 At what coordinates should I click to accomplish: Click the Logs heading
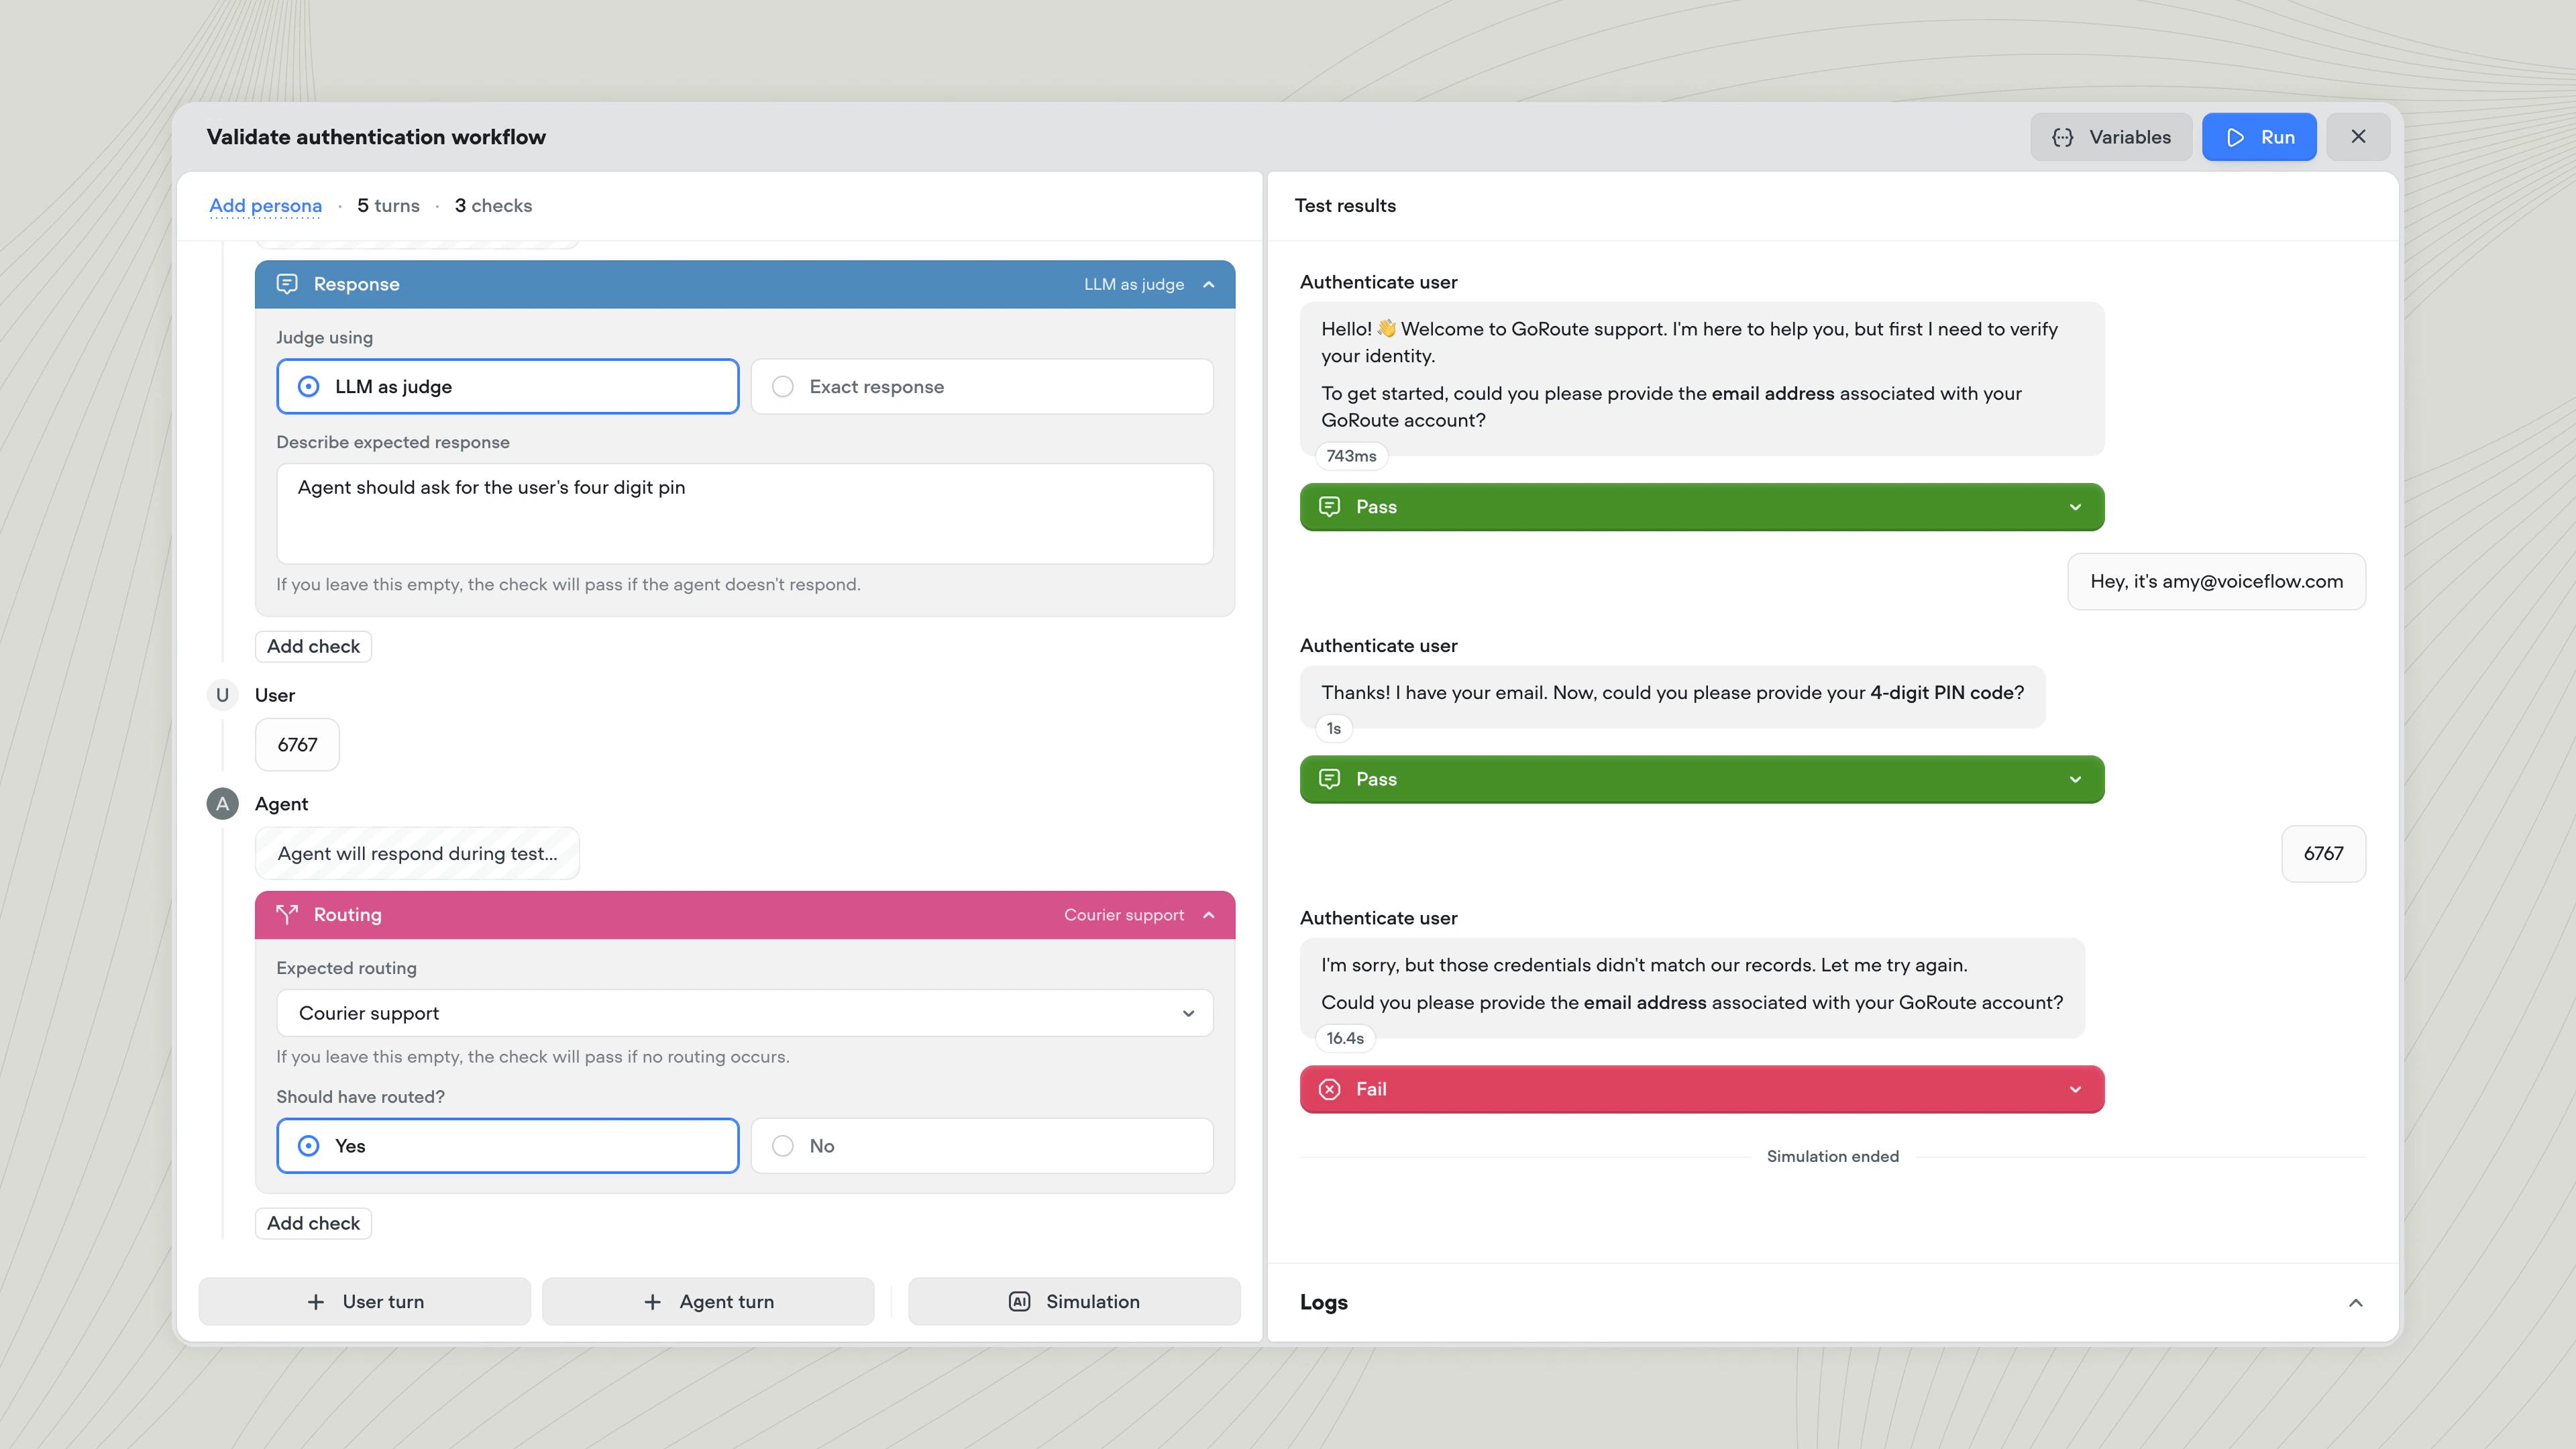pos(1323,1302)
